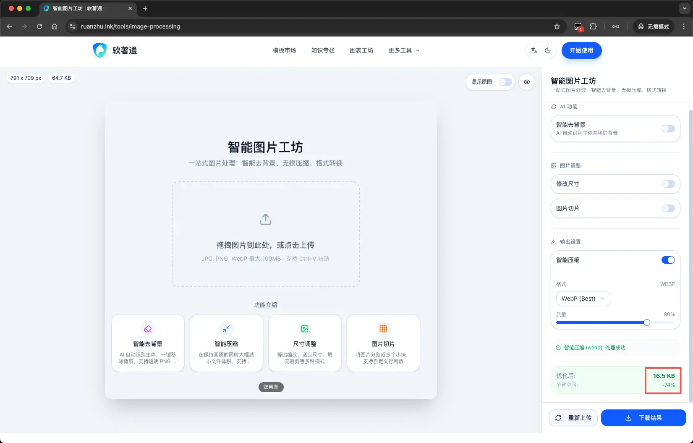Toggle the 显示原图 switch
Screen dimensions: 693x443
(505, 82)
